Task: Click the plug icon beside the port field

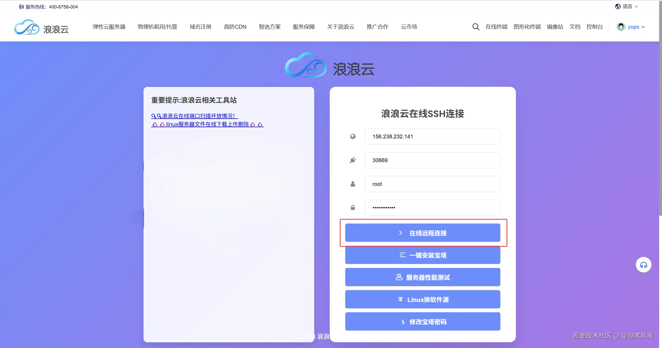Action: coord(353,160)
